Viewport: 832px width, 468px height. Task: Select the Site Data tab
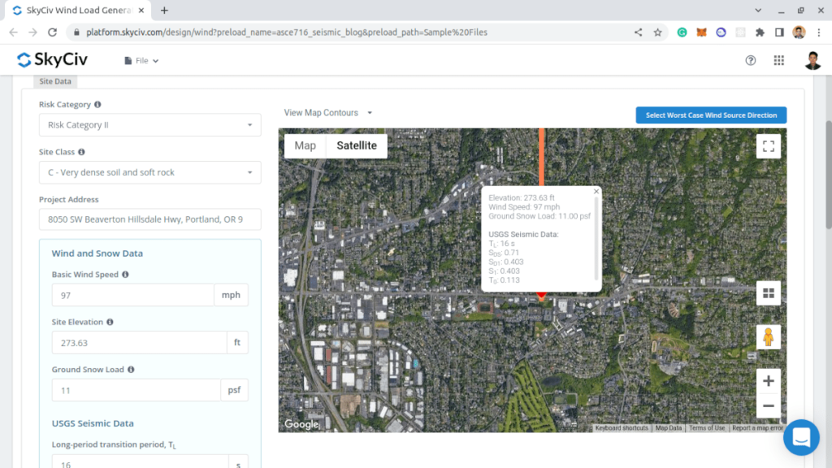tap(55, 81)
